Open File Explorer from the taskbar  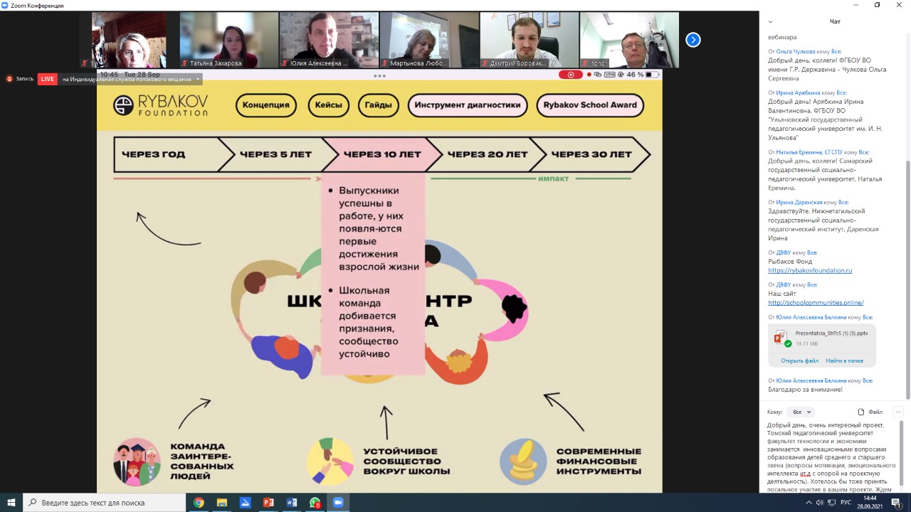tap(222, 503)
